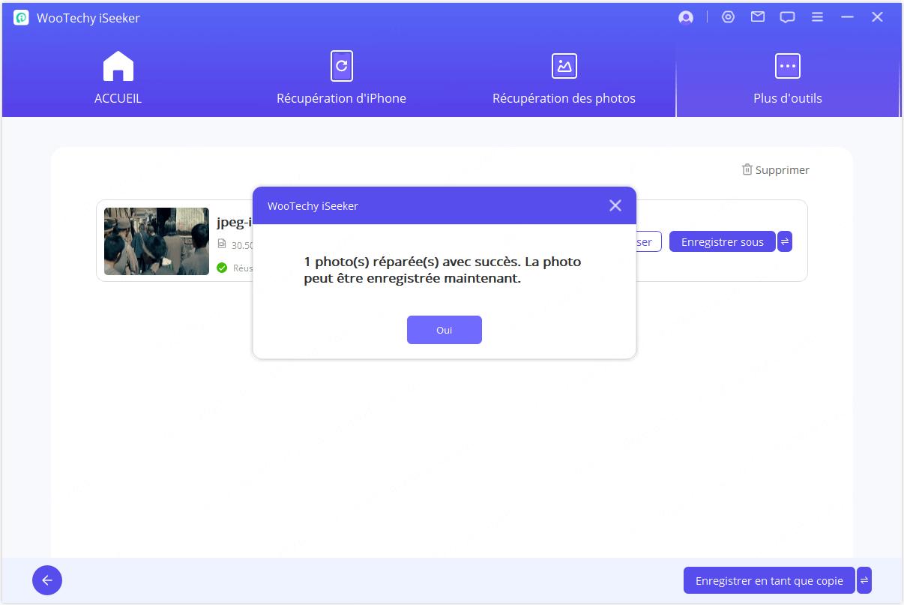Expand the swap arrows beside Enregistrer sous
The height and width of the screenshot is (605, 904).
[785, 241]
